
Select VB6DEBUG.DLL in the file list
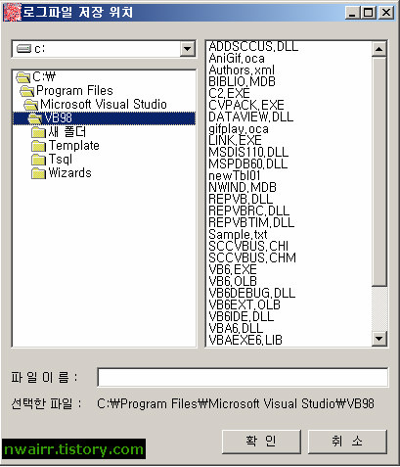click(x=252, y=293)
